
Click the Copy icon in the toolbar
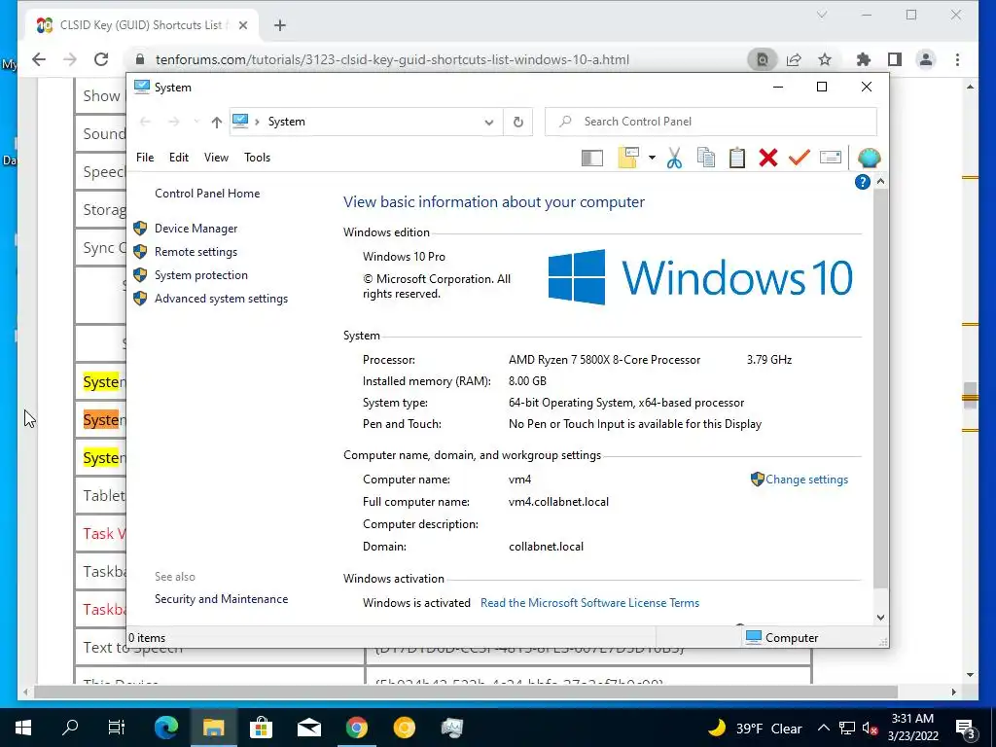click(x=706, y=158)
